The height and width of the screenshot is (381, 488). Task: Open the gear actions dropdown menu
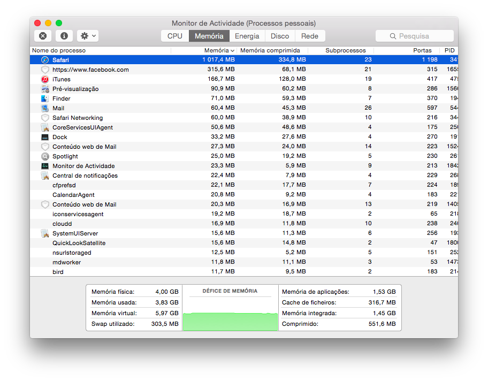(x=88, y=36)
